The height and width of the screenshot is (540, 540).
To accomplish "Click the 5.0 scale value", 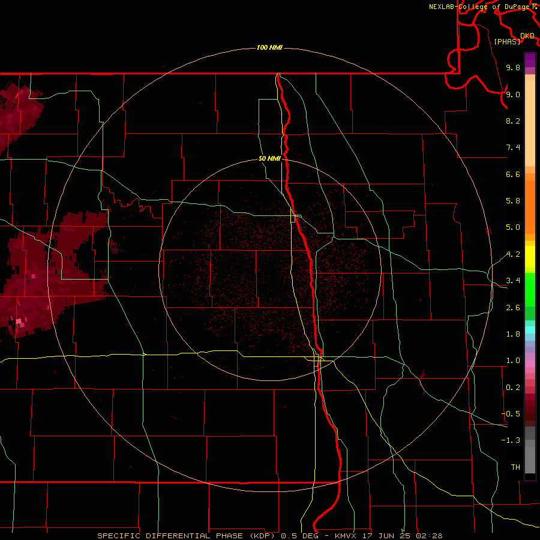I will tap(513, 227).
